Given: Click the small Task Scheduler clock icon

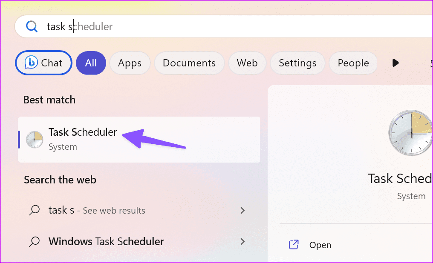Looking at the screenshot, I should [x=35, y=140].
